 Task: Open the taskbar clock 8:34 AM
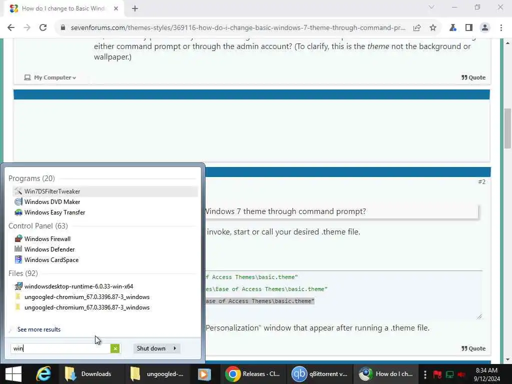click(x=486, y=374)
